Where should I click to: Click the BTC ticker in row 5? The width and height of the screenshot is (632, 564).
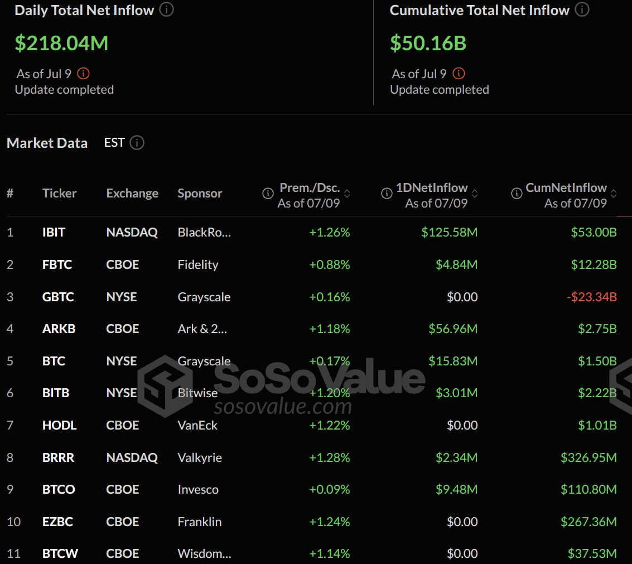pos(54,361)
